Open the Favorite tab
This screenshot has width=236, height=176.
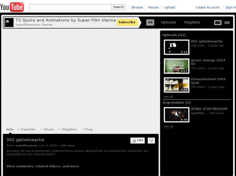click(27, 129)
